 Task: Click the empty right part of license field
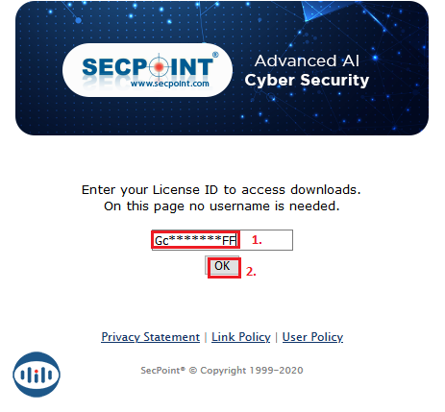click(278, 240)
